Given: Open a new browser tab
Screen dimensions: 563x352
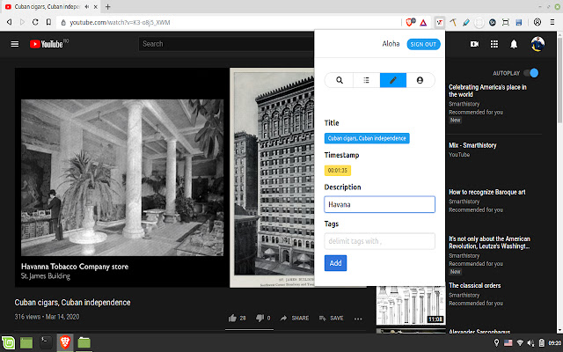Looking at the screenshot, I should [107, 6].
